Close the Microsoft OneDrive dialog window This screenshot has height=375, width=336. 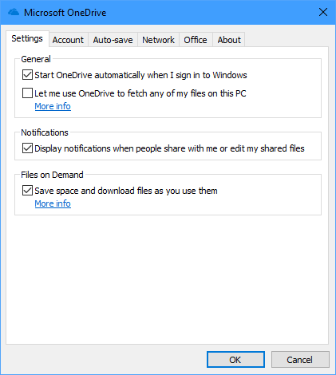323,12
